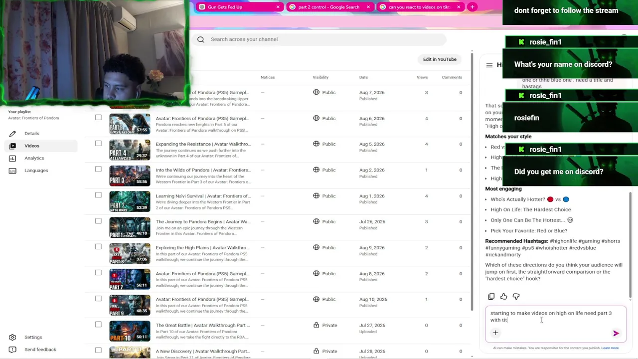Click the Public globe icon for Aug 6, 2026
The image size is (638, 359).
317,118
